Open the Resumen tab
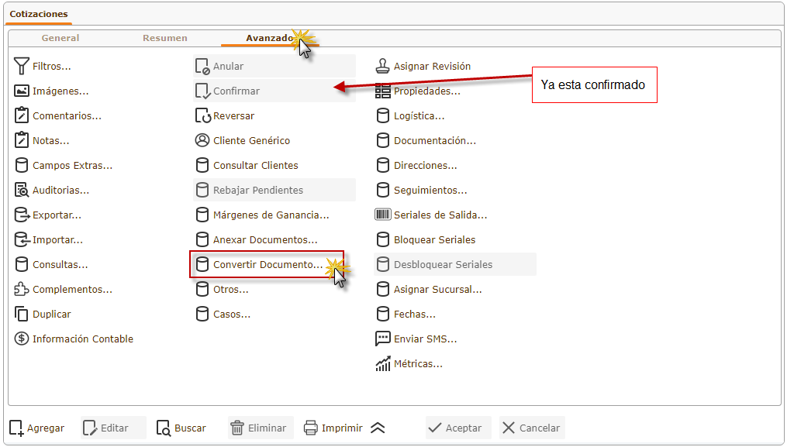794x447 pixels. 164,38
